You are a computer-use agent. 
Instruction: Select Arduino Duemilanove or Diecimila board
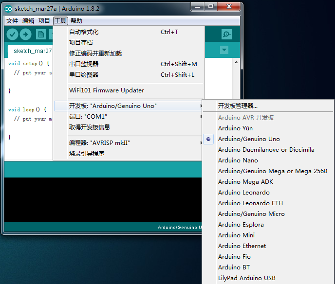268,150
